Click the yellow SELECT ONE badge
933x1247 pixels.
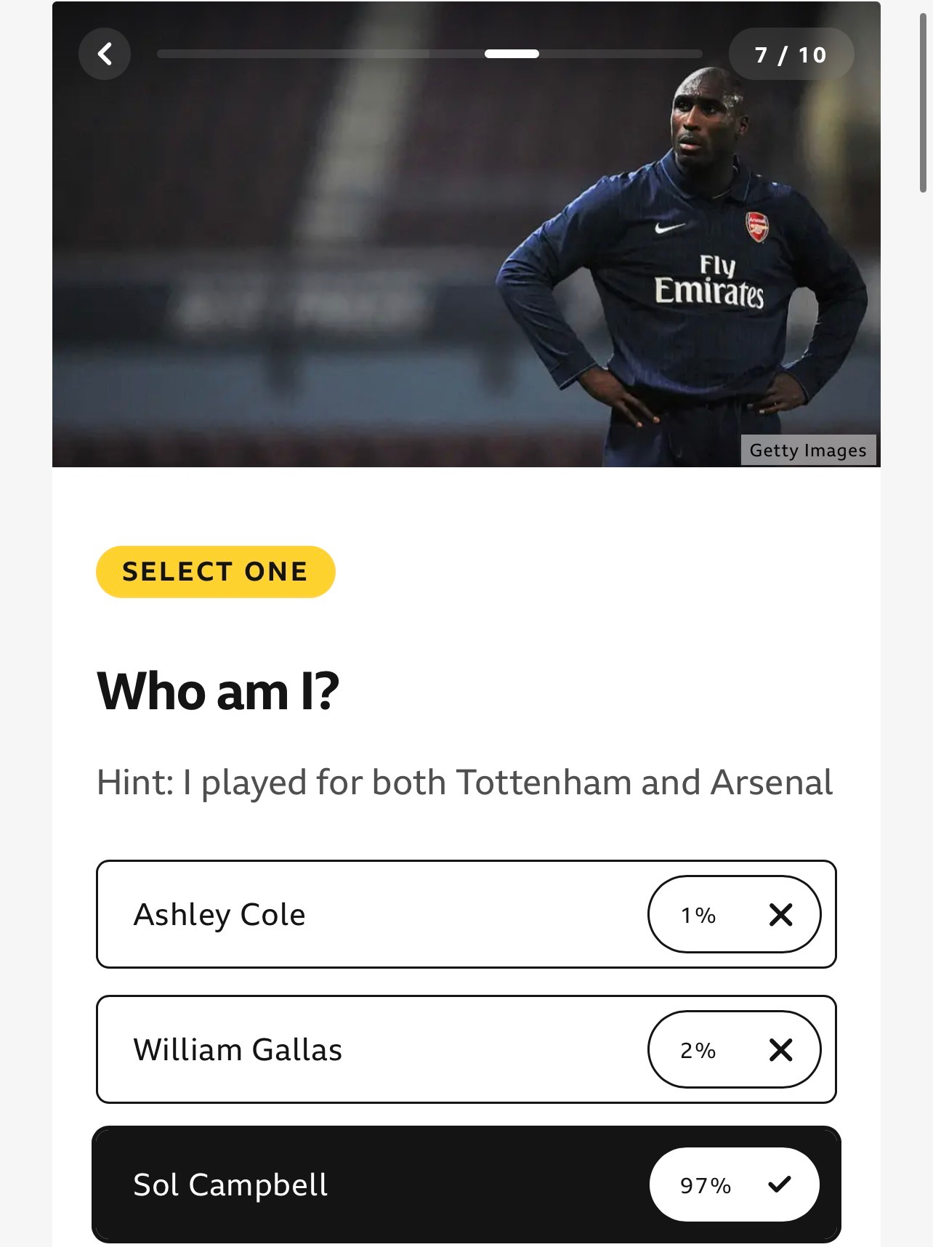pyautogui.click(x=215, y=572)
